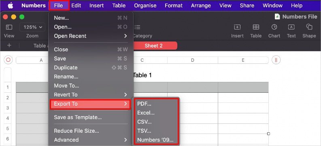Open the 125% Zoom dropdown
Image resolution: width=321 pixels, height=146 pixels.
tap(32, 27)
